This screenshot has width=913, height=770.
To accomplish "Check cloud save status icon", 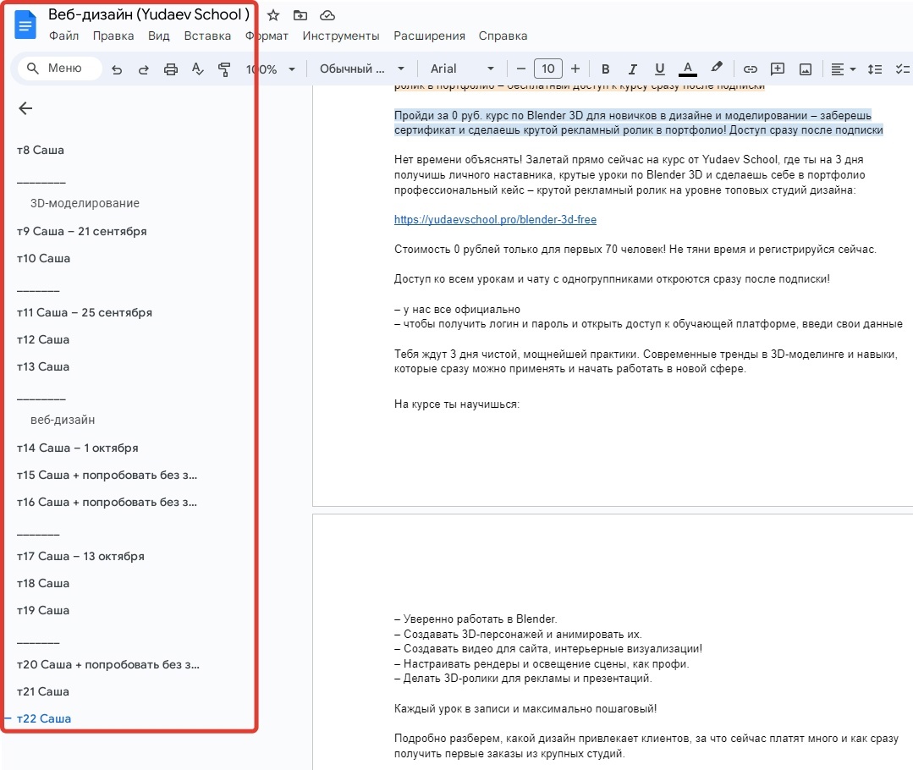I will tap(327, 16).
